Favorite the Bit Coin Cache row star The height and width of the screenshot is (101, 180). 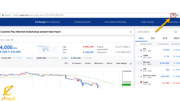click(x=138, y=77)
